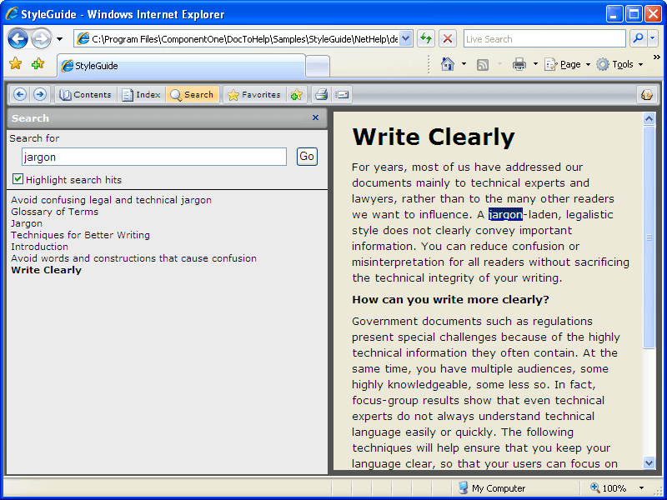667x500 pixels.
Task: Open 'Avoid confusing legal and technical jargon' result
Action: (x=111, y=200)
